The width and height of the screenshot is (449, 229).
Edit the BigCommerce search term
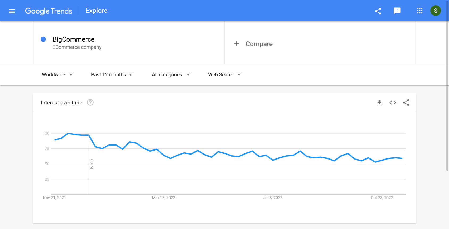tap(73, 39)
